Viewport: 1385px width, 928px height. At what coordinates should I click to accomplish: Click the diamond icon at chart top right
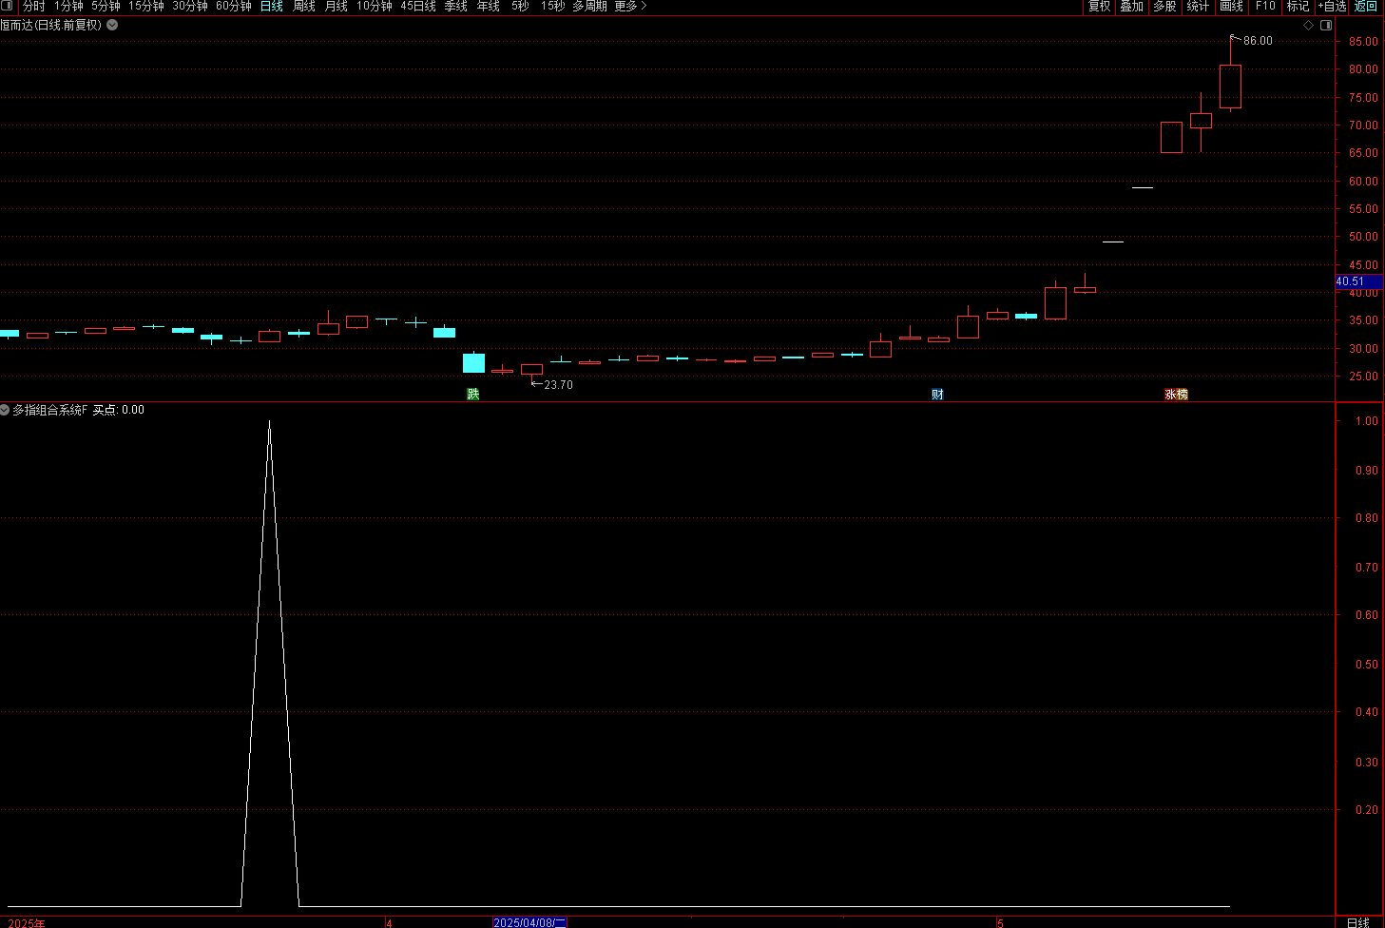click(1308, 26)
